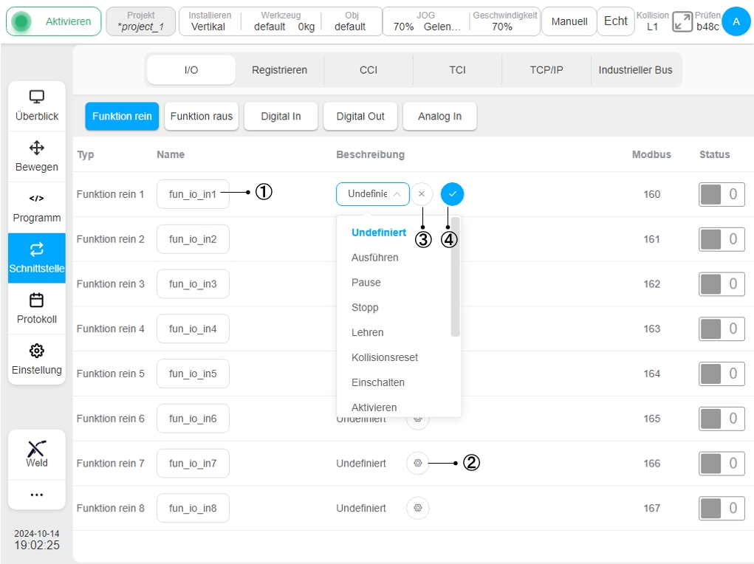754x564 pixels.
Task: Open settings gear for Funktion rein 8
Action: point(418,508)
